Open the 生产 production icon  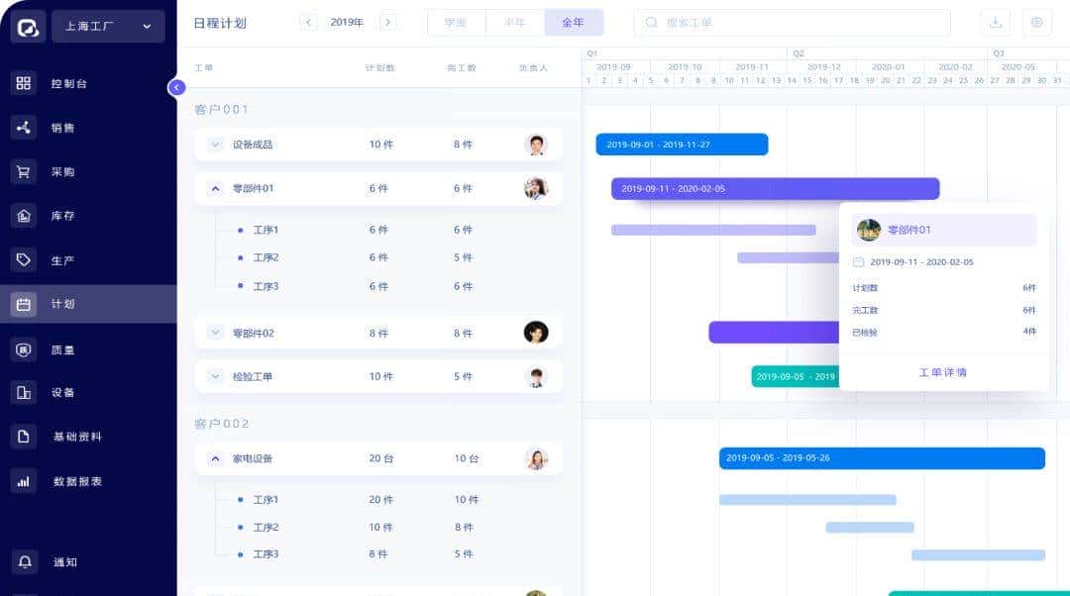coord(22,259)
